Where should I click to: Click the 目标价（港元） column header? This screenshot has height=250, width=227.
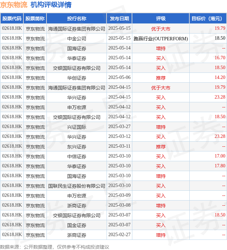[x=208, y=19]
